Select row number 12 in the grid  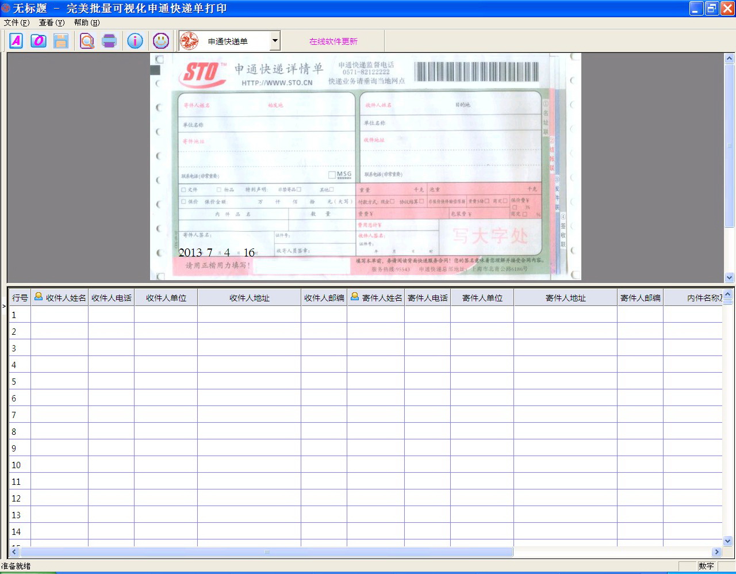[20, 498]
